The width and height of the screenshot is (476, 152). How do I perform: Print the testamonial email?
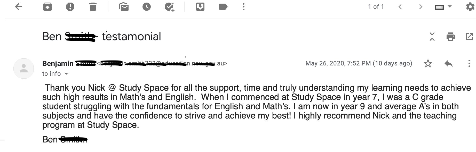click(451, 37)
